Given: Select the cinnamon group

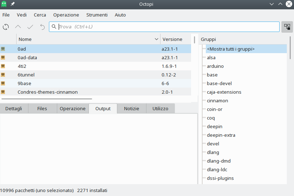Looking at the screenshot, I should click(x=217, y=101).
